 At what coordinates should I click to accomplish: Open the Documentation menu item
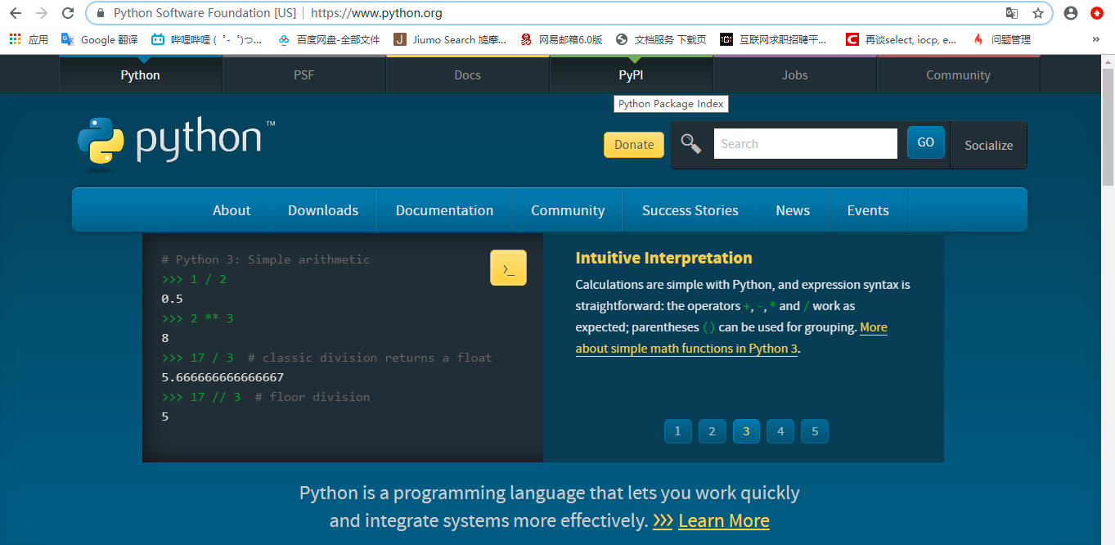pyautogui.click(x=444, y=210)
